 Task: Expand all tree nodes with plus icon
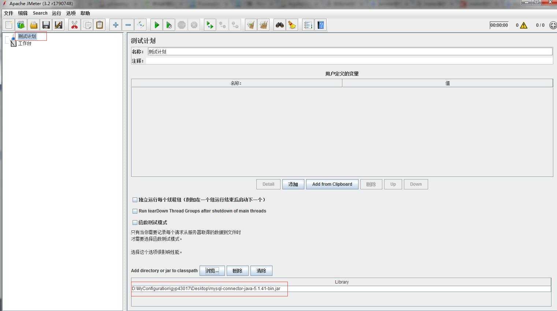(x=116, y=25)
